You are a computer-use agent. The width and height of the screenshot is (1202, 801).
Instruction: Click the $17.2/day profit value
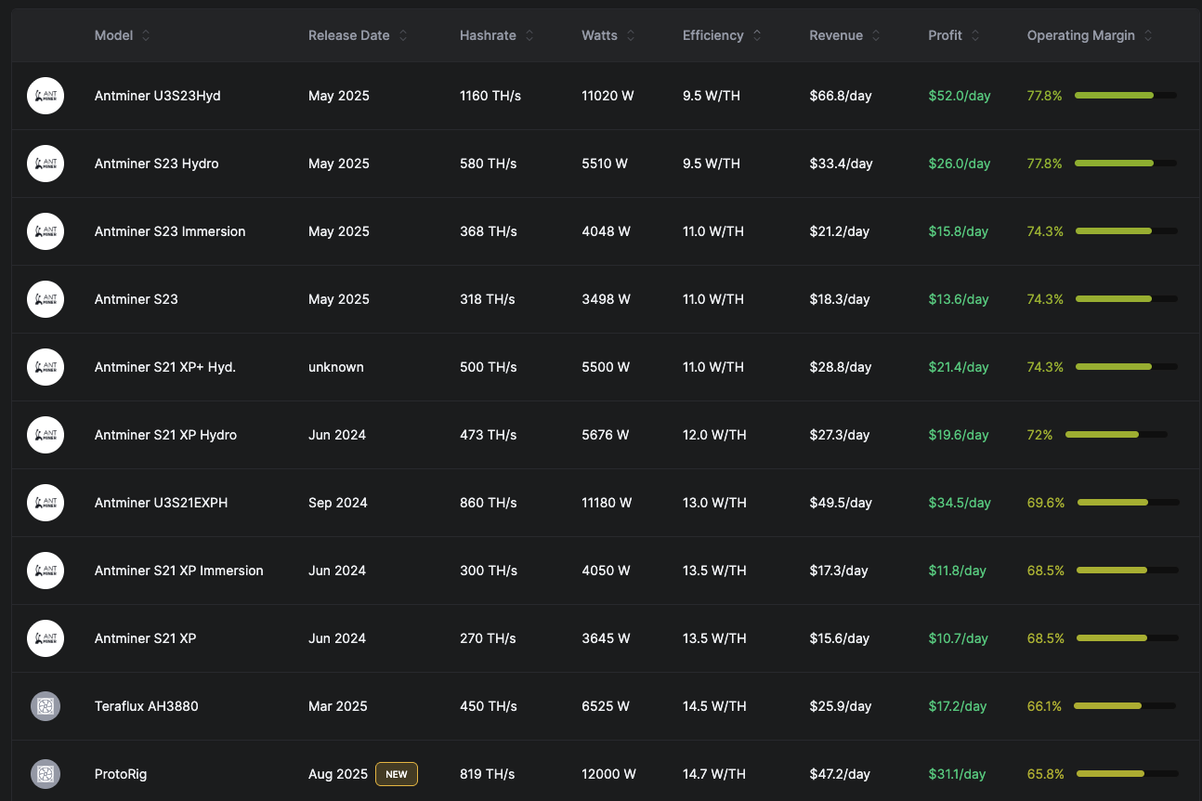point(958,706)
